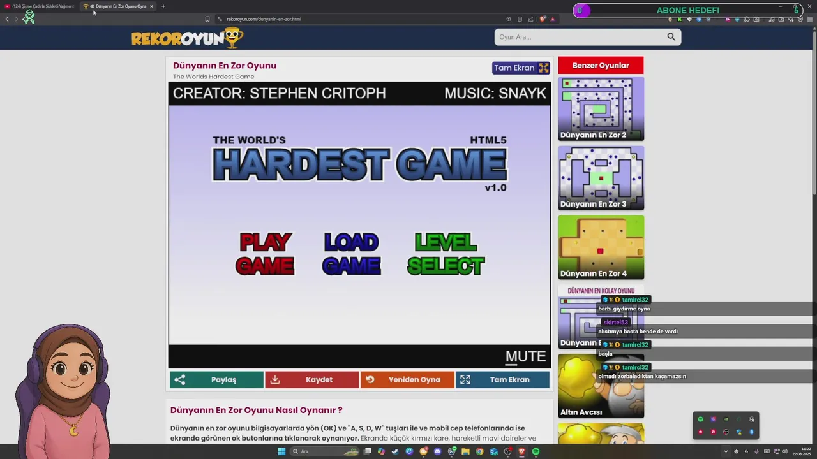817x459 pixels.
Task: Click the Yeniden Oyna button
Action: 407,380
